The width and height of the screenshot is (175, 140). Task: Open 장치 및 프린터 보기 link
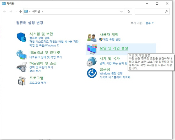tap(41, 67)
